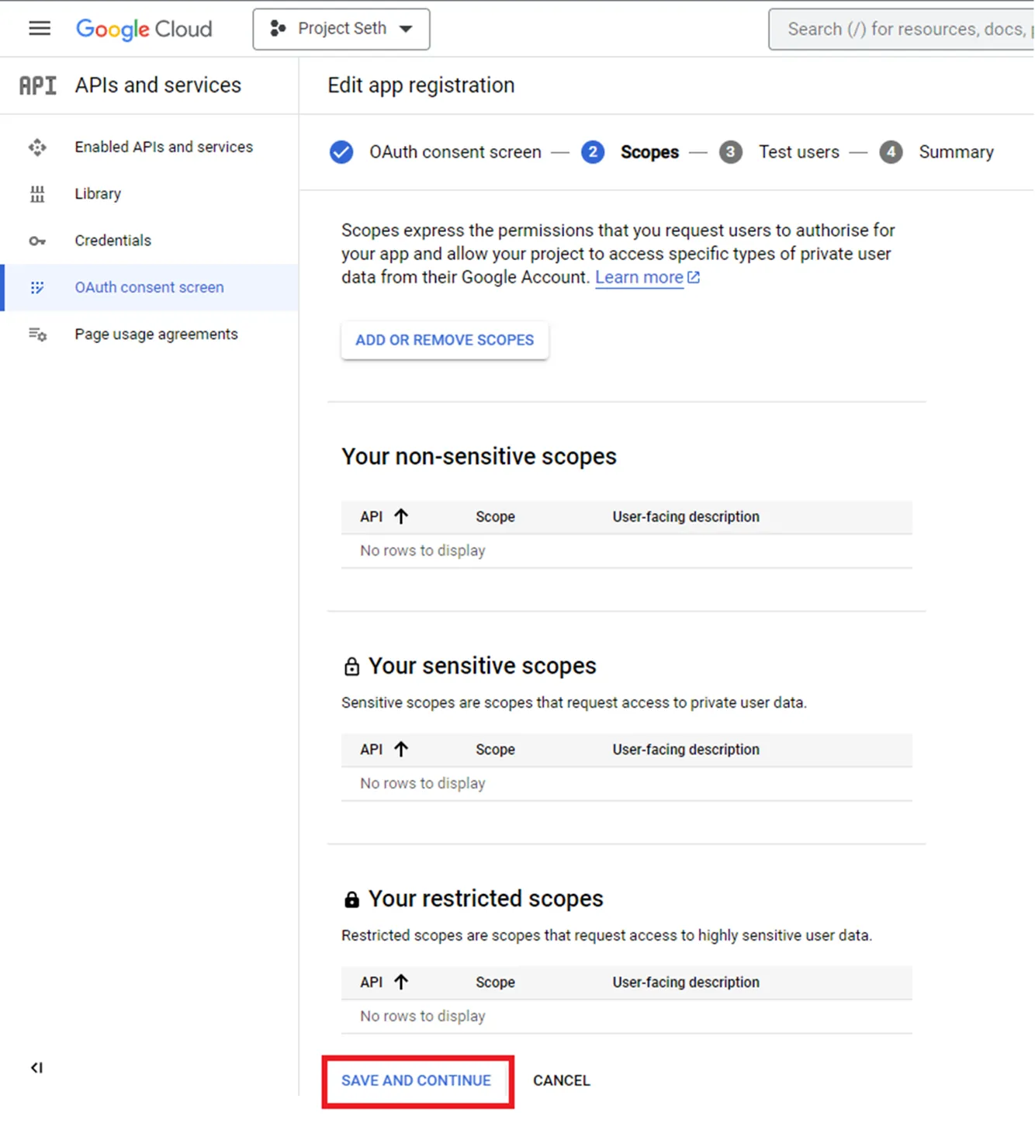Click the Library sidebar icon

click(x=37, y=194)
